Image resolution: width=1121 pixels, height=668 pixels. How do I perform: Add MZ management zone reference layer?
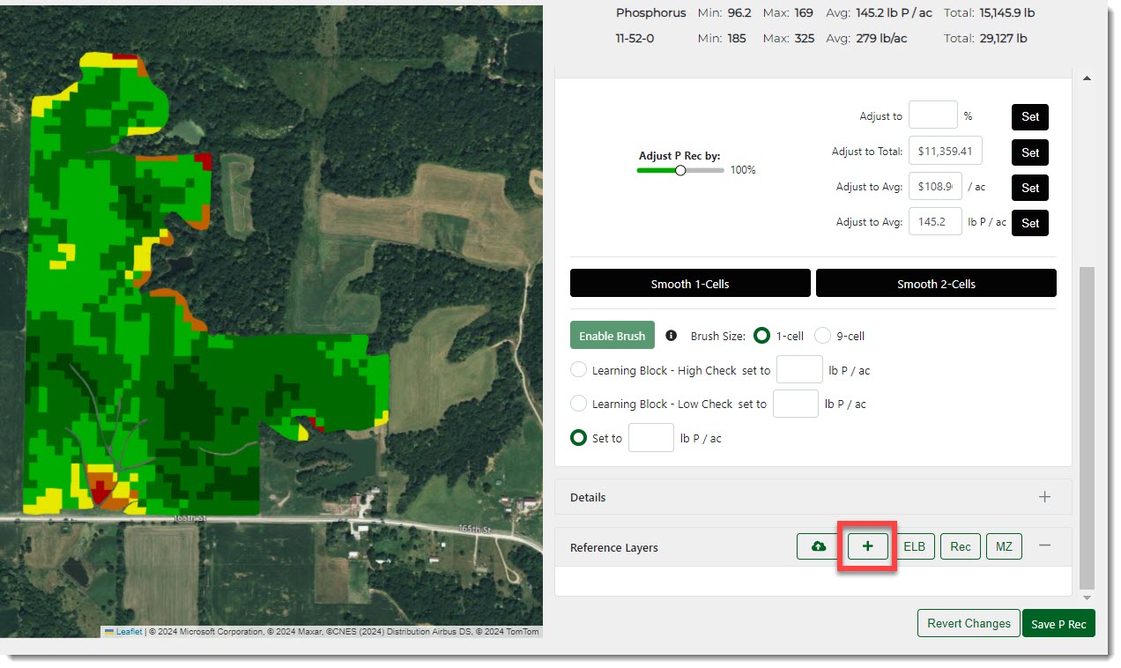1004,546
